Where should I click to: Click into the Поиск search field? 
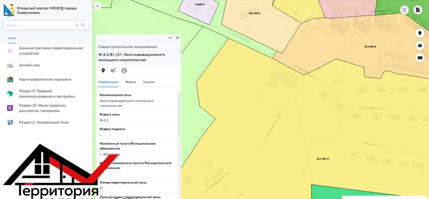tap(39, 25)
